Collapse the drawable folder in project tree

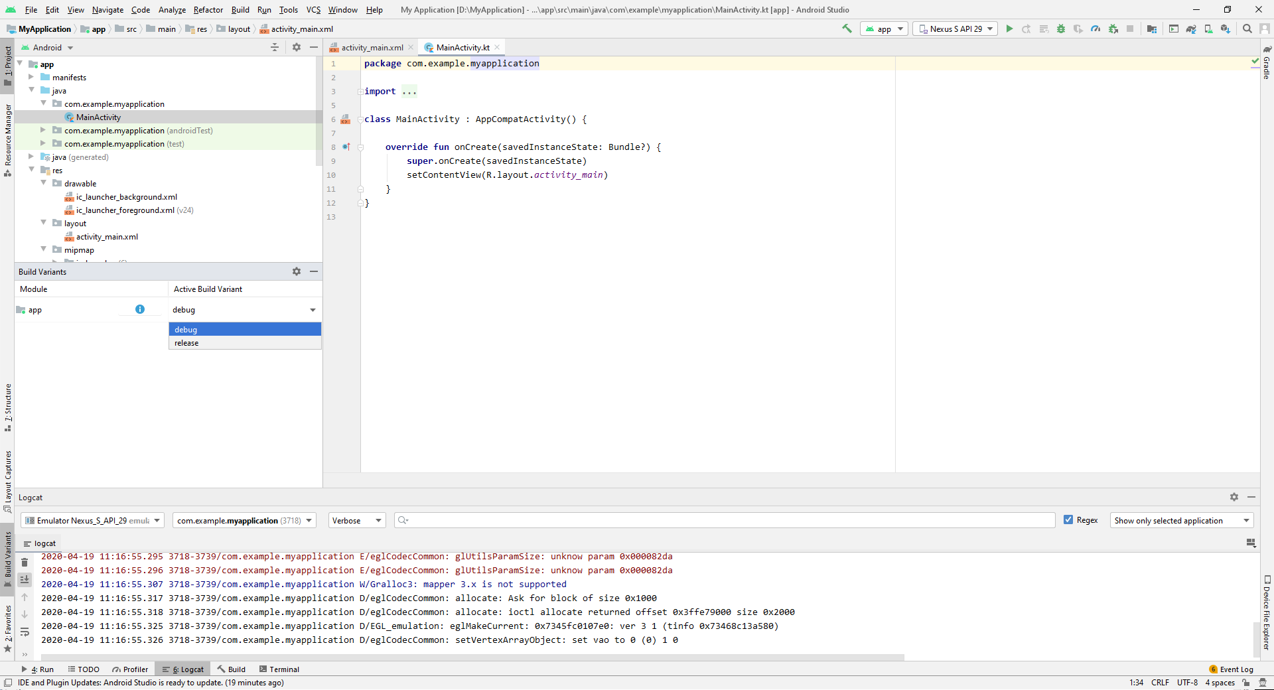pos(44,184)
